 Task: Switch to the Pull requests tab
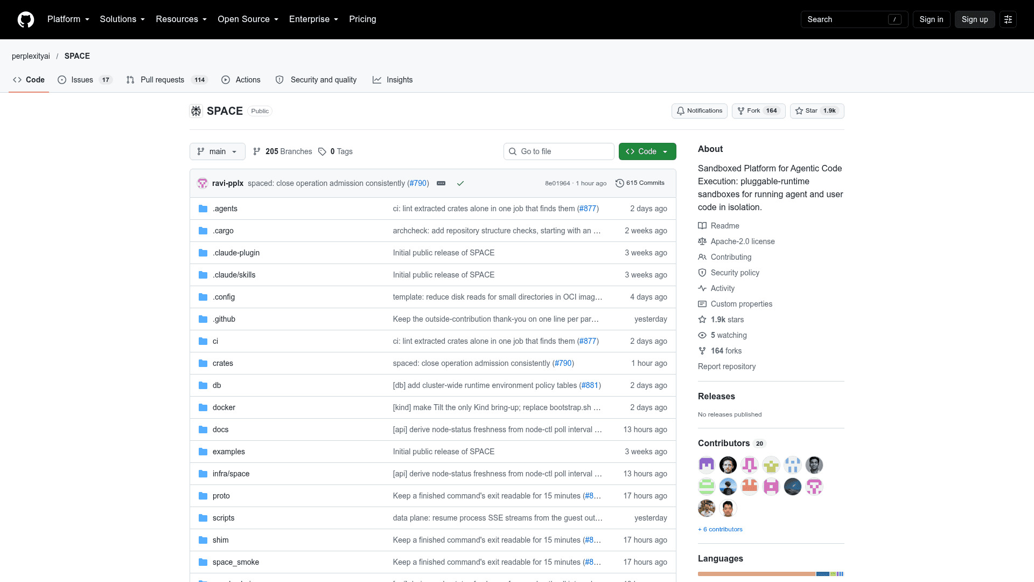(x=167, y=80)
